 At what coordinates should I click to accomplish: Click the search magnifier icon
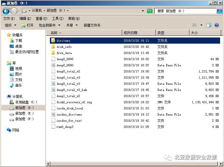[x=220, y=11]
